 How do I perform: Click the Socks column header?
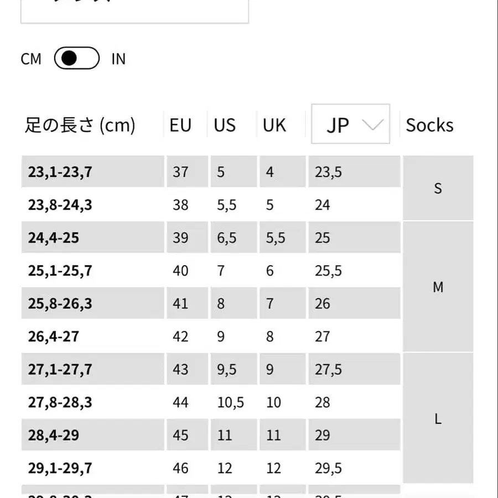coord(429,125)
